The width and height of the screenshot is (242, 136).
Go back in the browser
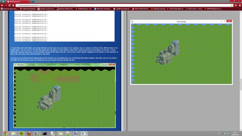[2, 5]
